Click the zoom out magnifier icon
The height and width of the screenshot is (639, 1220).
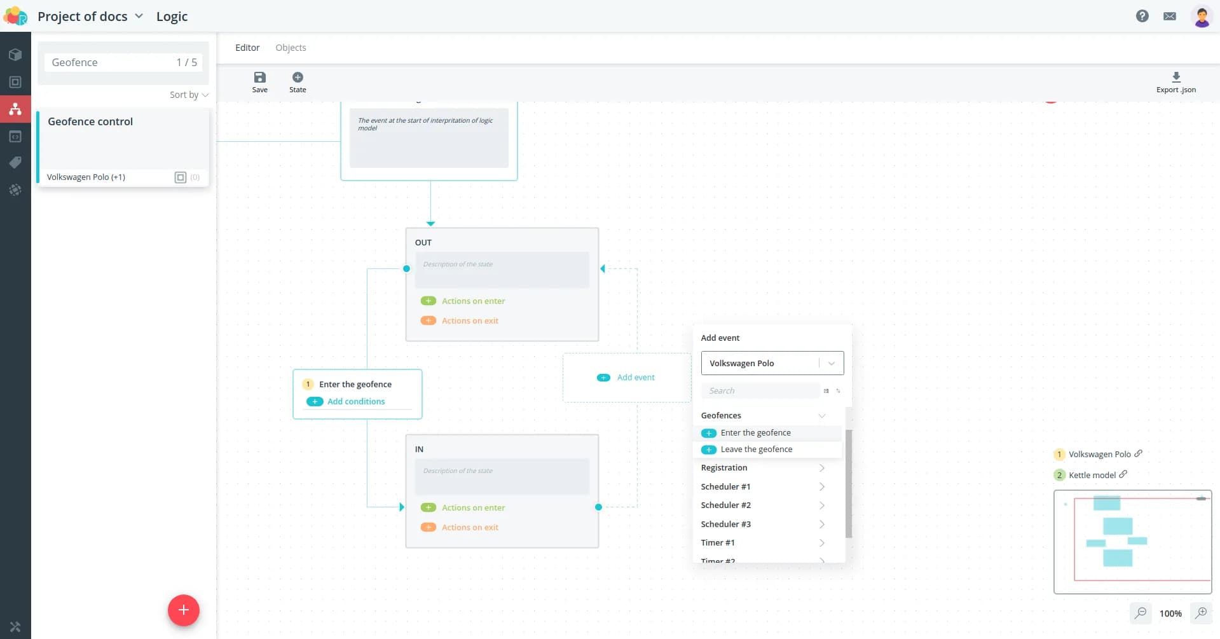tap(1141, 613)
